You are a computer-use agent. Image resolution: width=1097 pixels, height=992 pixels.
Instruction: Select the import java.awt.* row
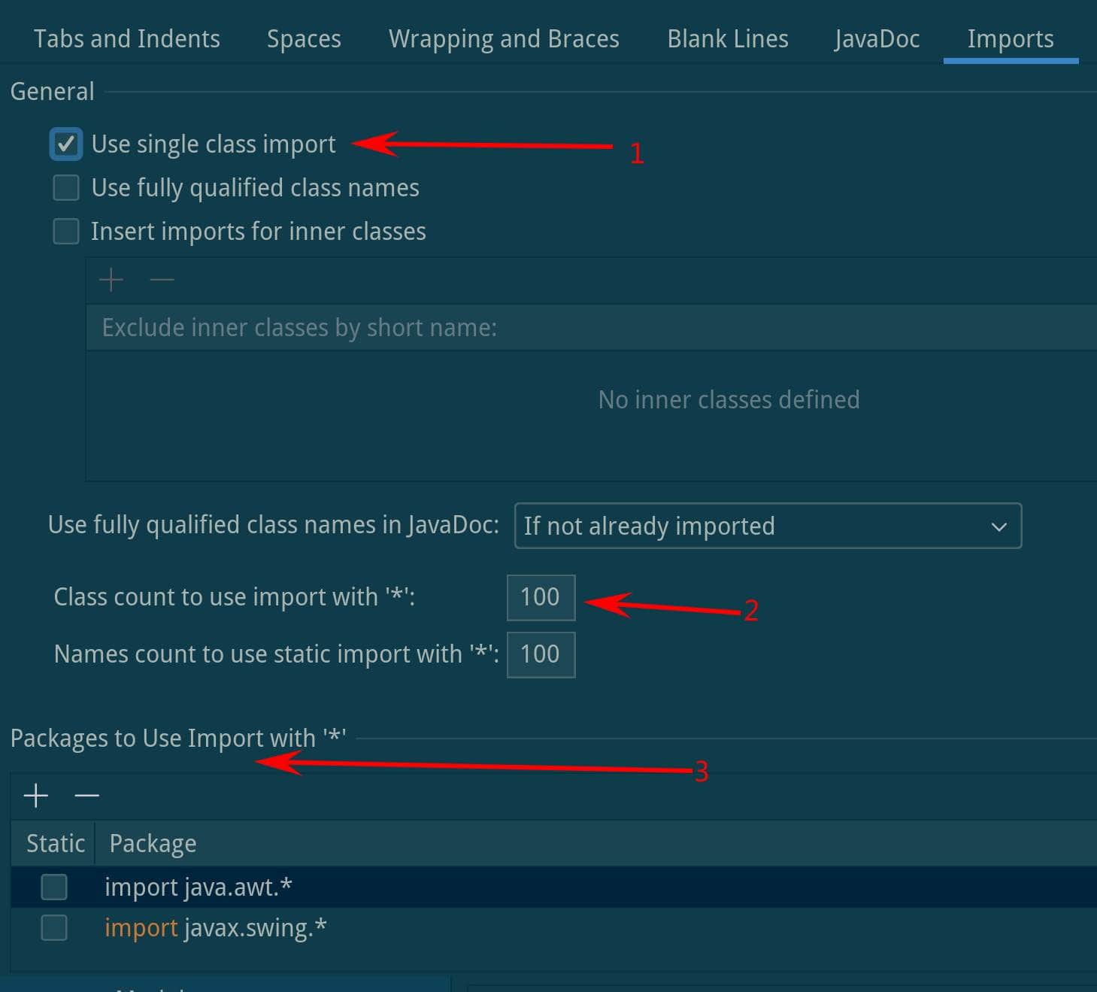553,887
